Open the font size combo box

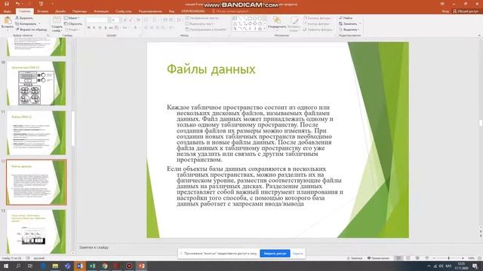tap(115, 20)
